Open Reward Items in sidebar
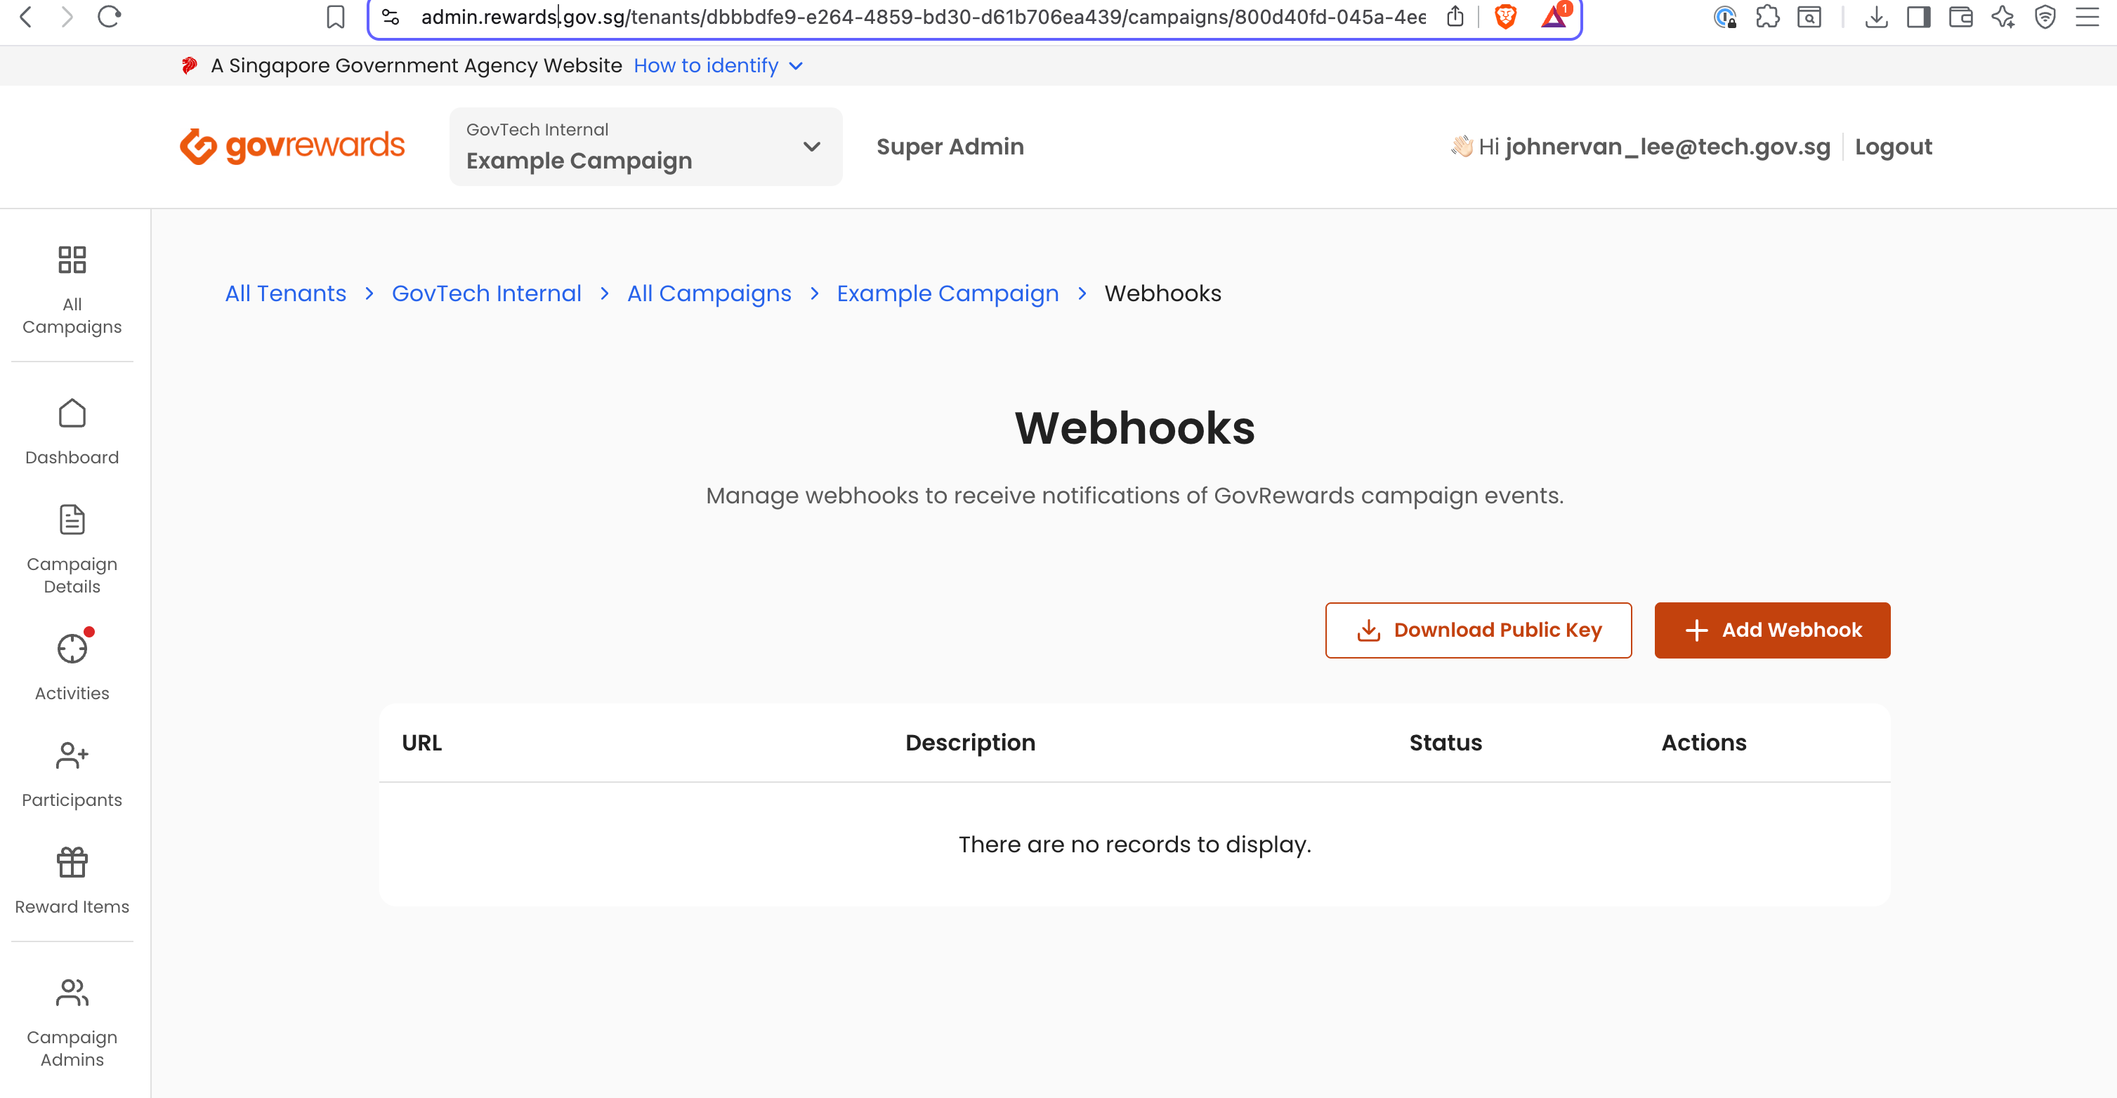 [72, 882]
